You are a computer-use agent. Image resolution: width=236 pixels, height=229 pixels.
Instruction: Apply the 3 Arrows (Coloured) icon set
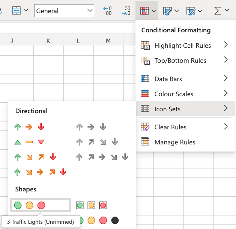tap(30, 127)
